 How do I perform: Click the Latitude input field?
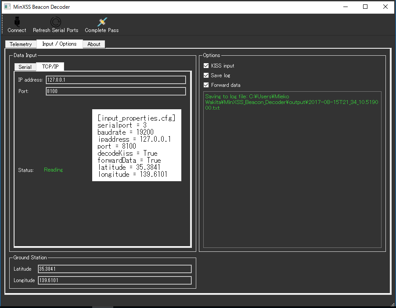click(x=115, y=269)
